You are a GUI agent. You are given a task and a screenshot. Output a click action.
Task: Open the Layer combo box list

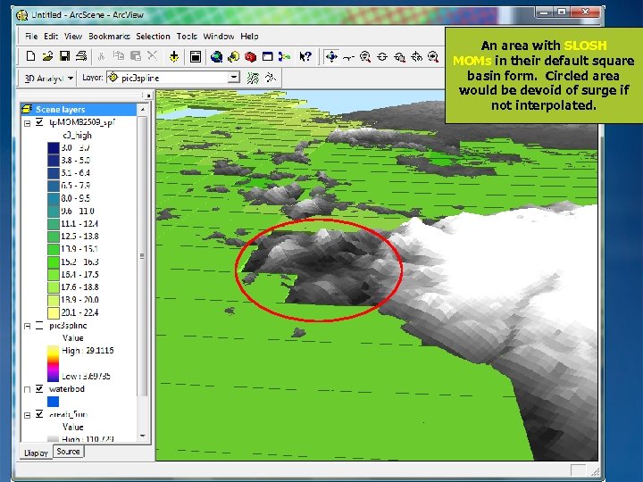point(234,77)
